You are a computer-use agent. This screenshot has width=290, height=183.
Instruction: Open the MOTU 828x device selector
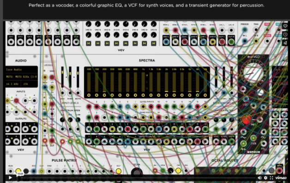[x=21, y=77]
